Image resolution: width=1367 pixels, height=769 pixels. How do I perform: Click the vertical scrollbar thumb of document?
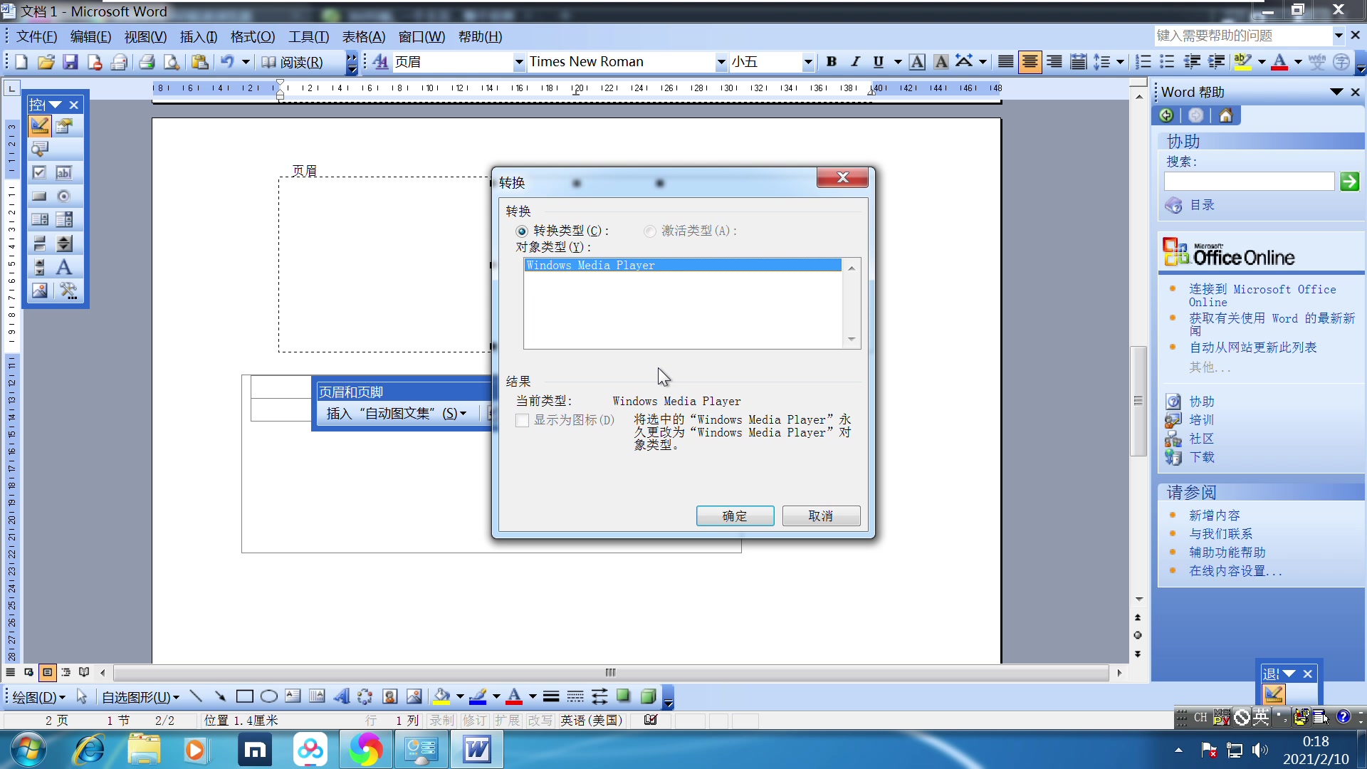pos(1138,401)
